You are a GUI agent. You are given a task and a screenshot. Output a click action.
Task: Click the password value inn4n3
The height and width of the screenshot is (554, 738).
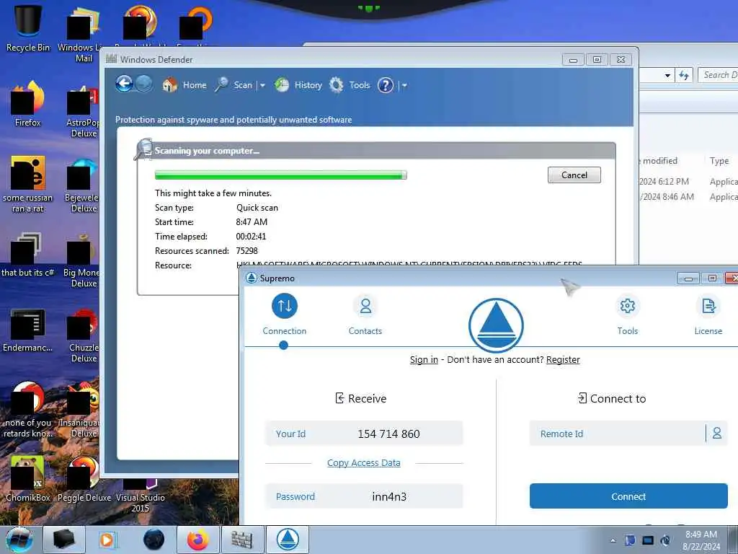(389, 496)
